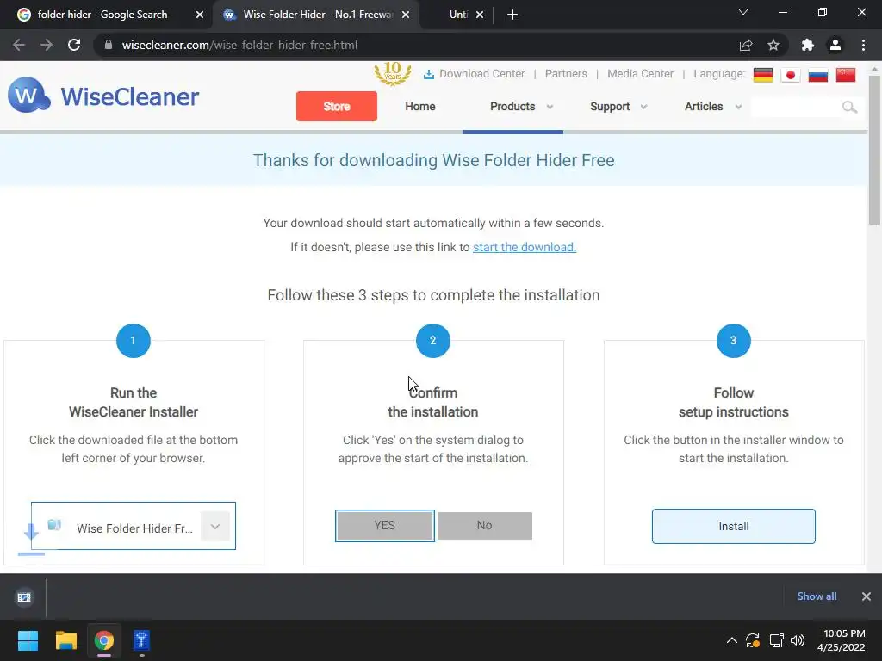882x661 pixels.
Task: Select the Wise Folder Hider tab
Action: (x=318, y=15)
